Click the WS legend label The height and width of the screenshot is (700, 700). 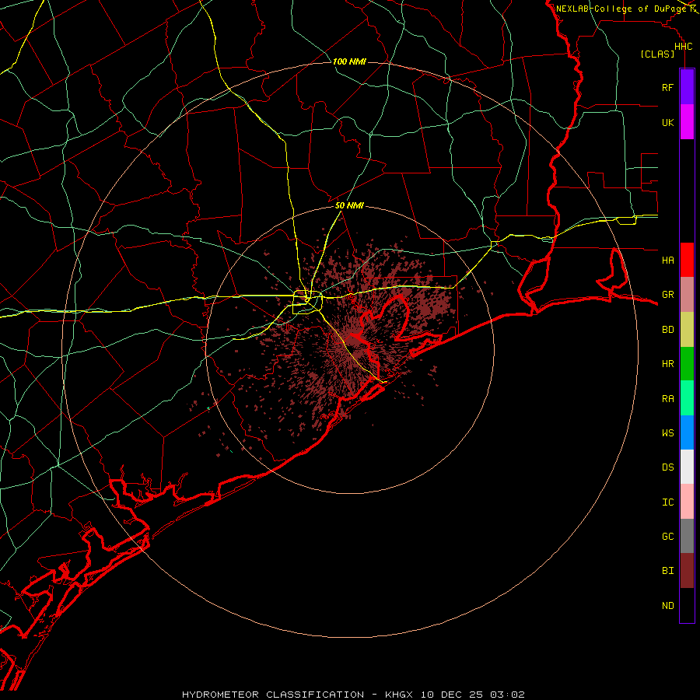pos(667,432)
